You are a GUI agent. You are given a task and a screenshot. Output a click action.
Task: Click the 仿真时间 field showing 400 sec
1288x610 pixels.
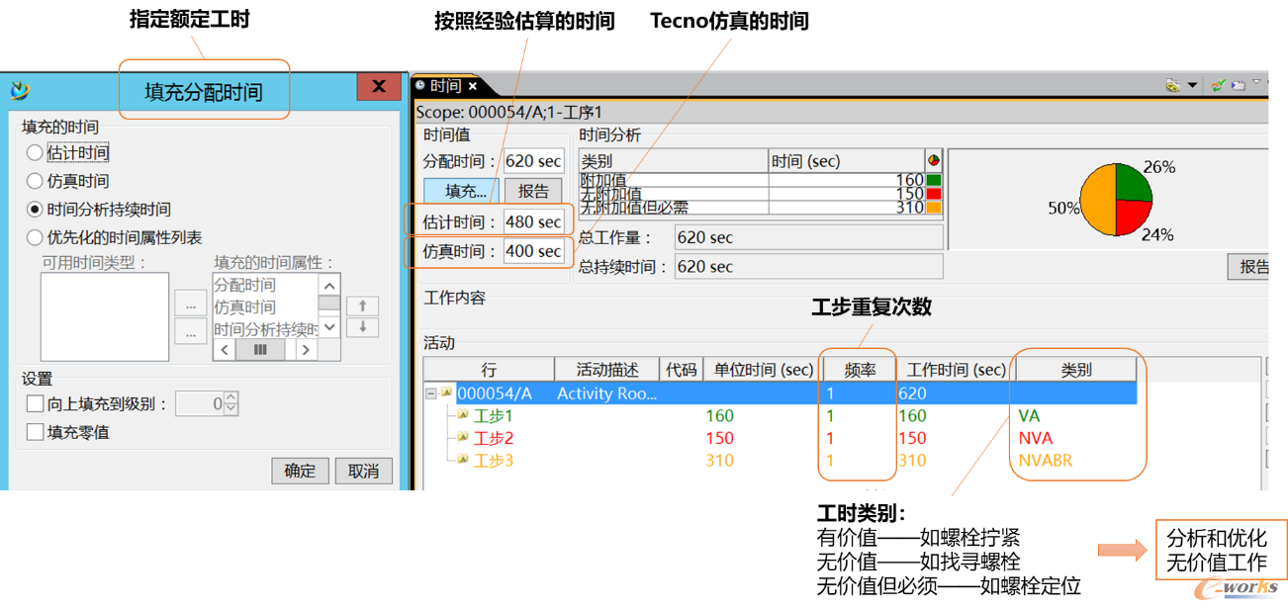[533, 251]
